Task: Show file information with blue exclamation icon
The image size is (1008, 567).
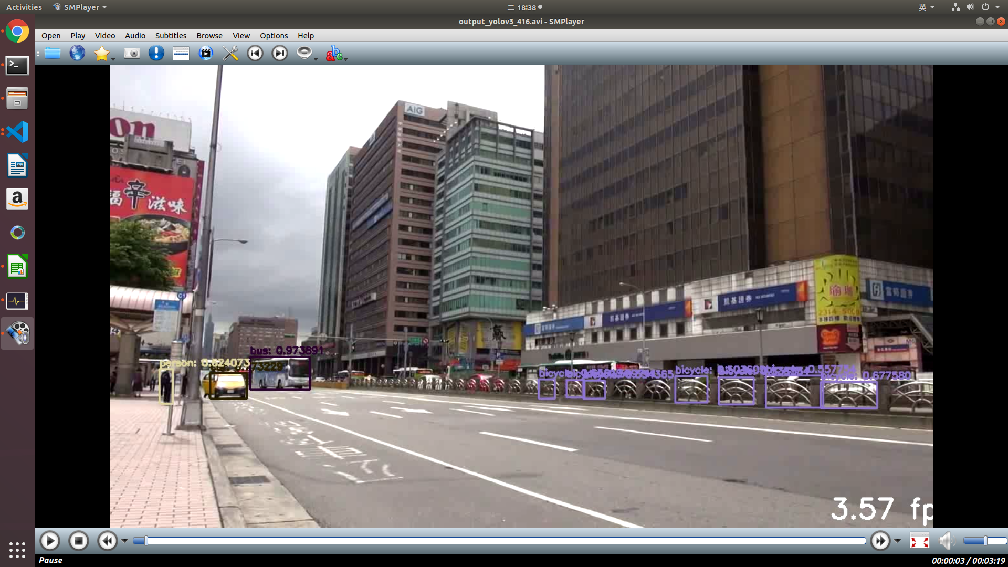Action: 156,53
